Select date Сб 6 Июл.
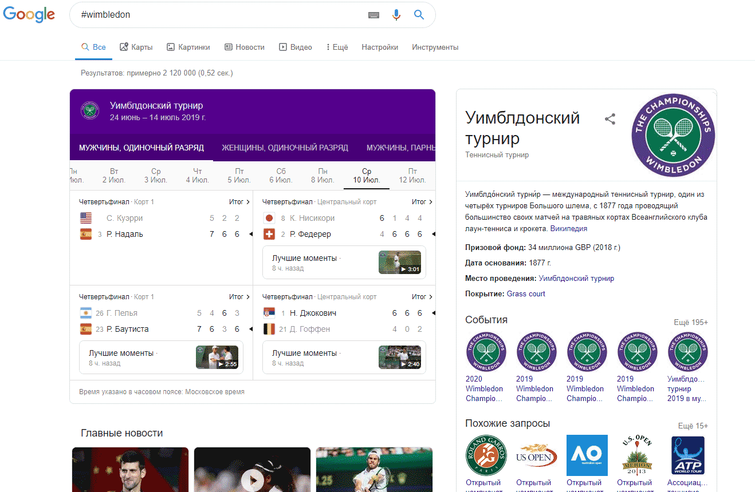 pos(281,176)
